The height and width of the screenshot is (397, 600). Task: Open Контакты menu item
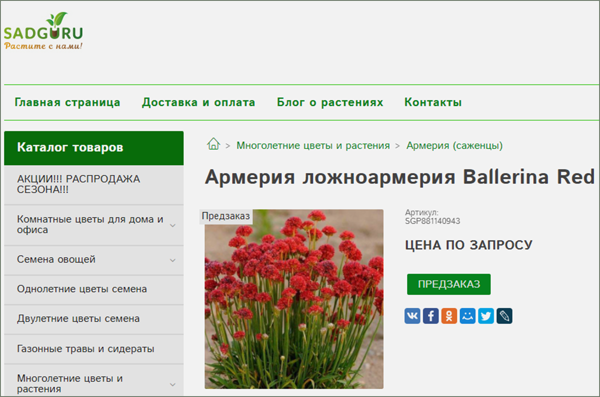tap(433, 102)
